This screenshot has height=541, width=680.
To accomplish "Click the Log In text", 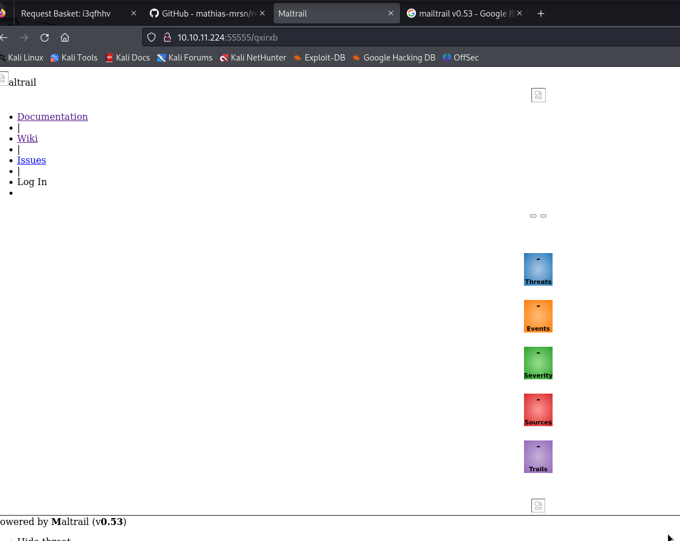I will coord(32,182).
